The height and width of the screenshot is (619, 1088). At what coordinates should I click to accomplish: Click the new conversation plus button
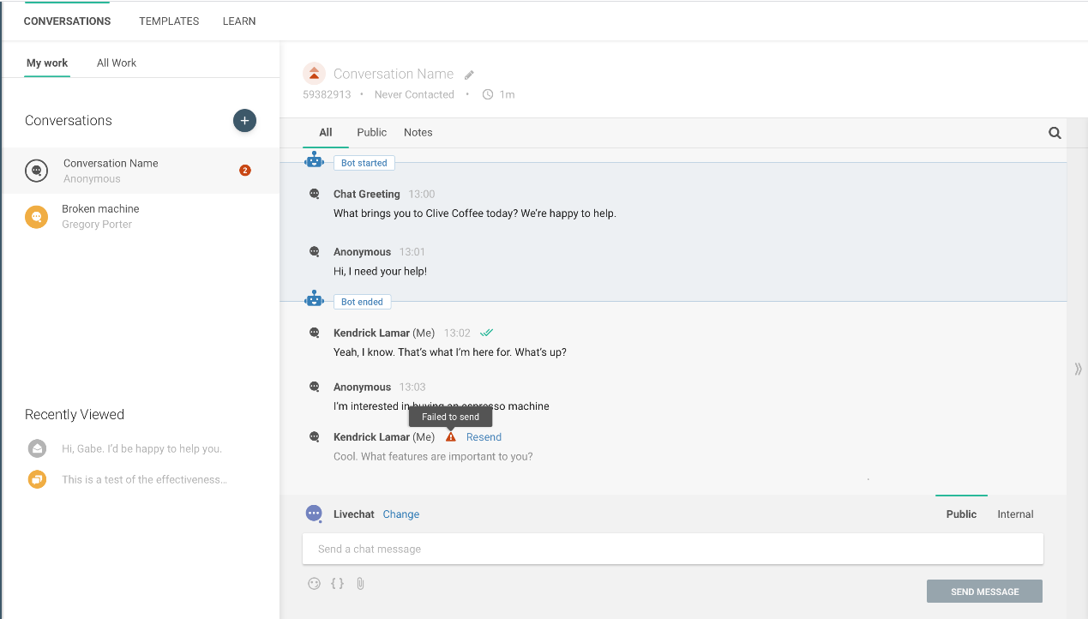tap(244, 121)
